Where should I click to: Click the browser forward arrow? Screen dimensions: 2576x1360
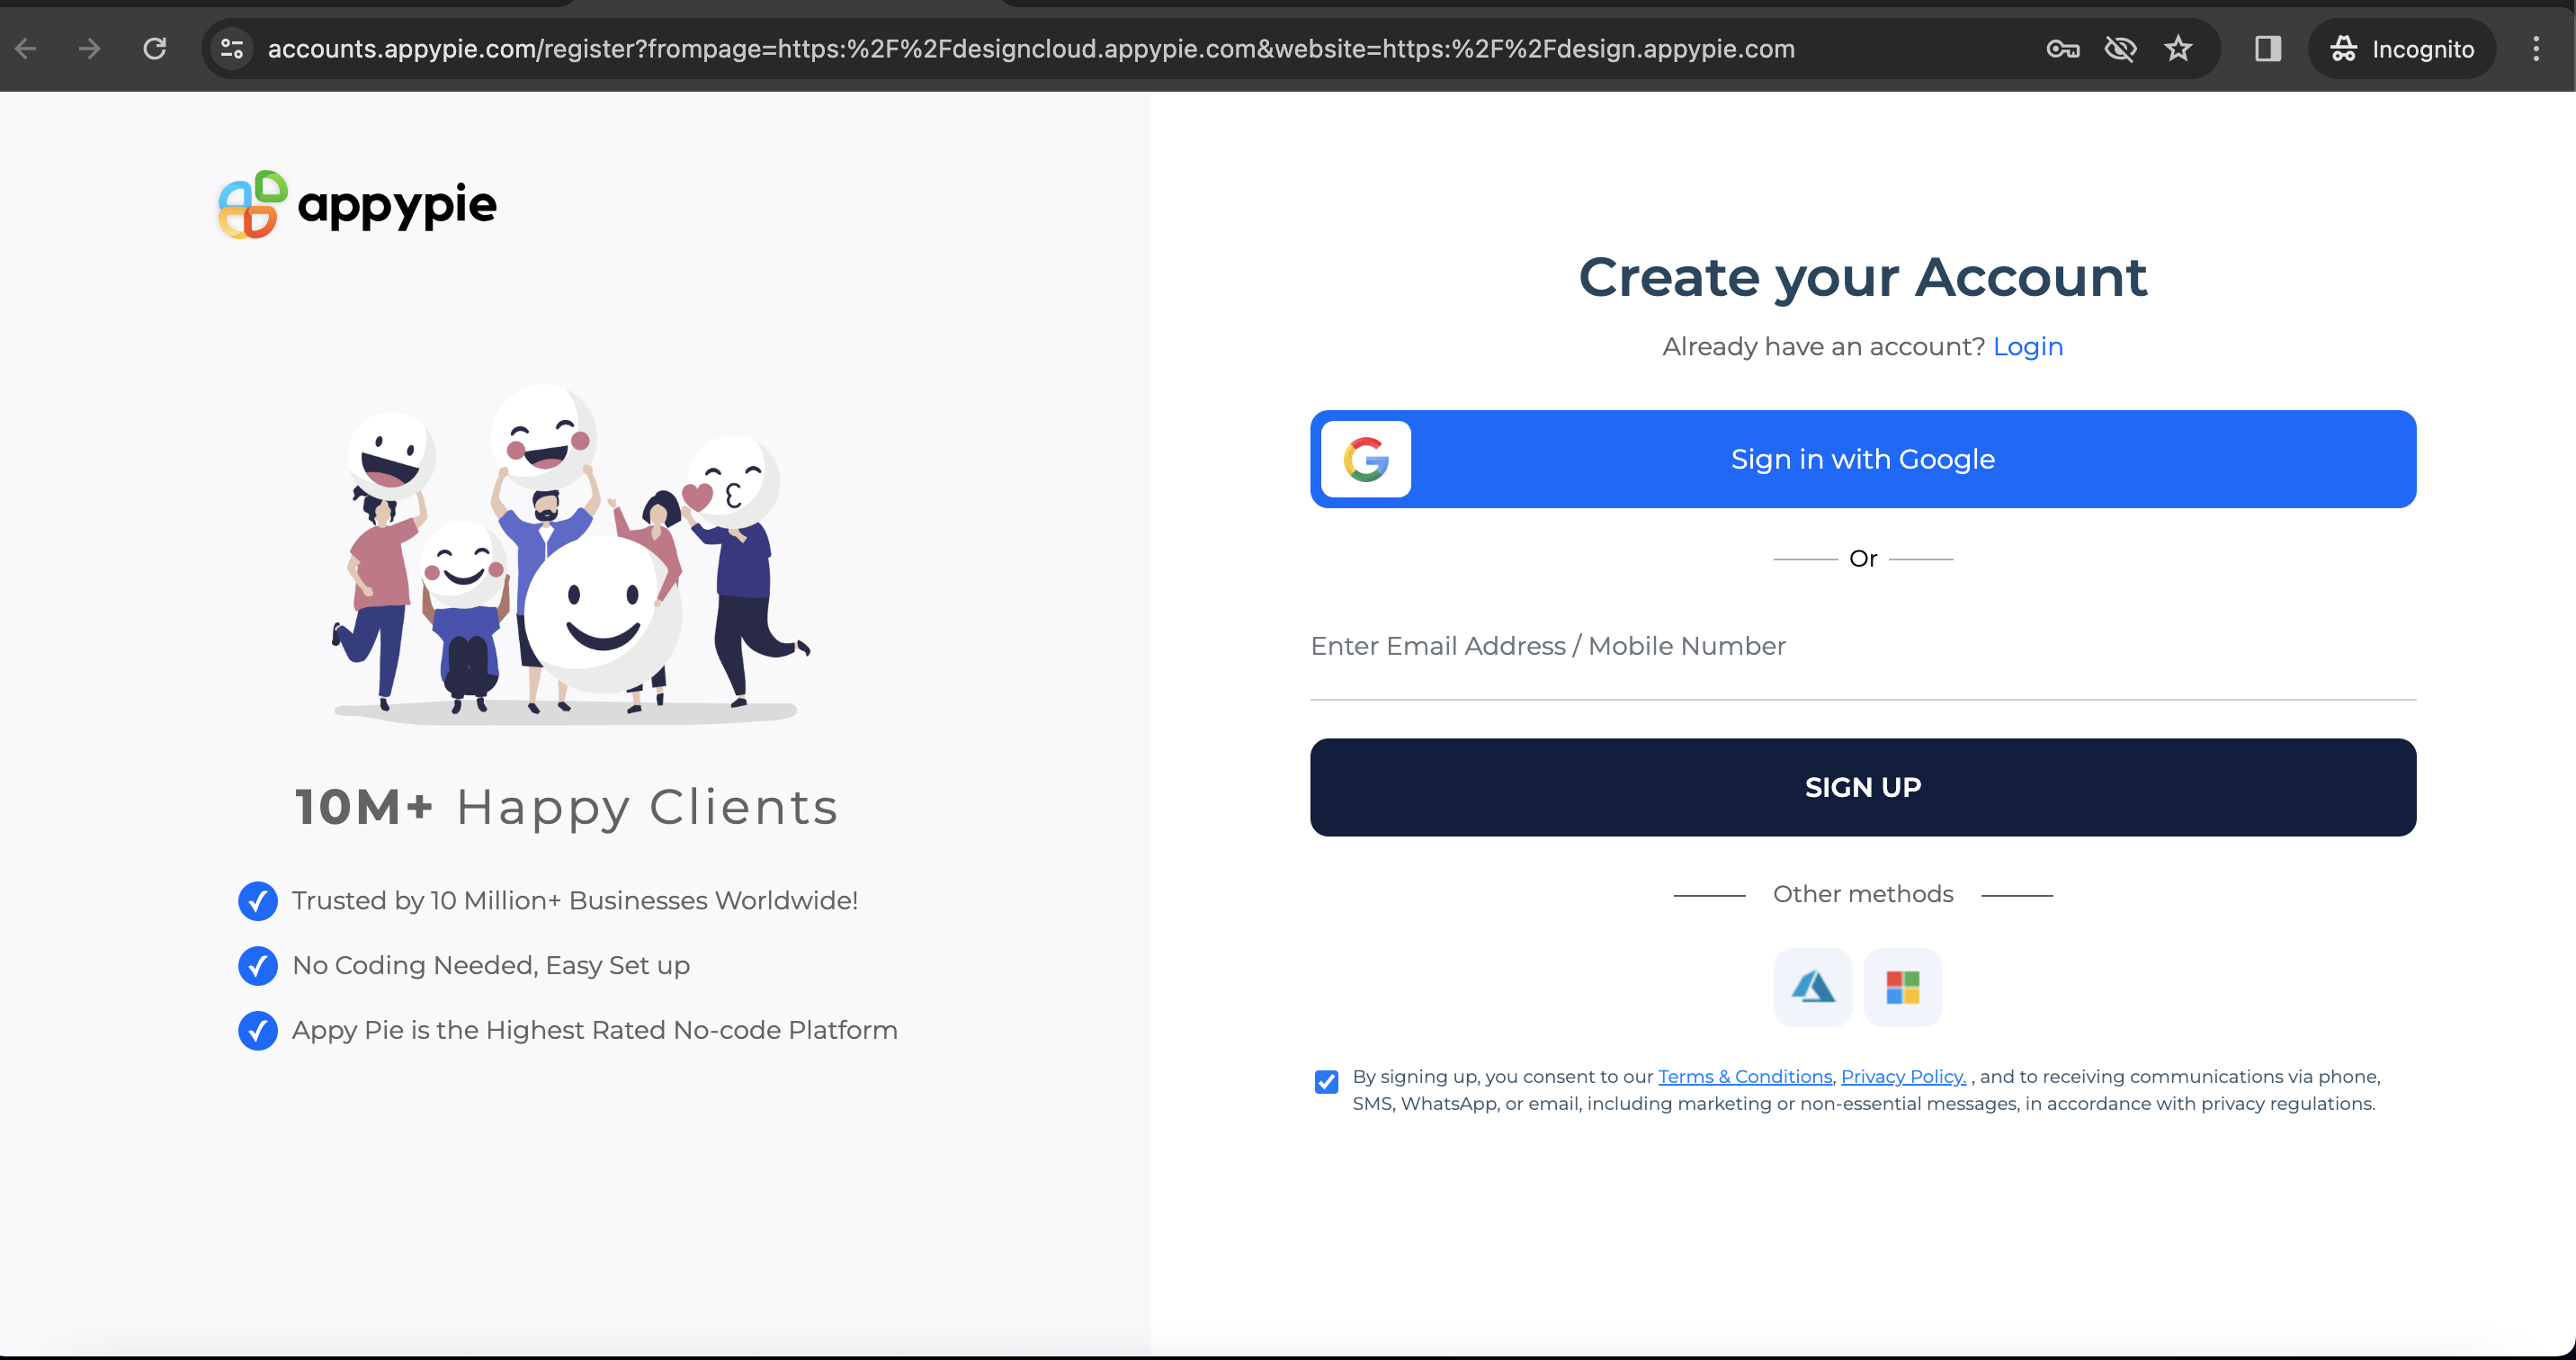[90, 48]
